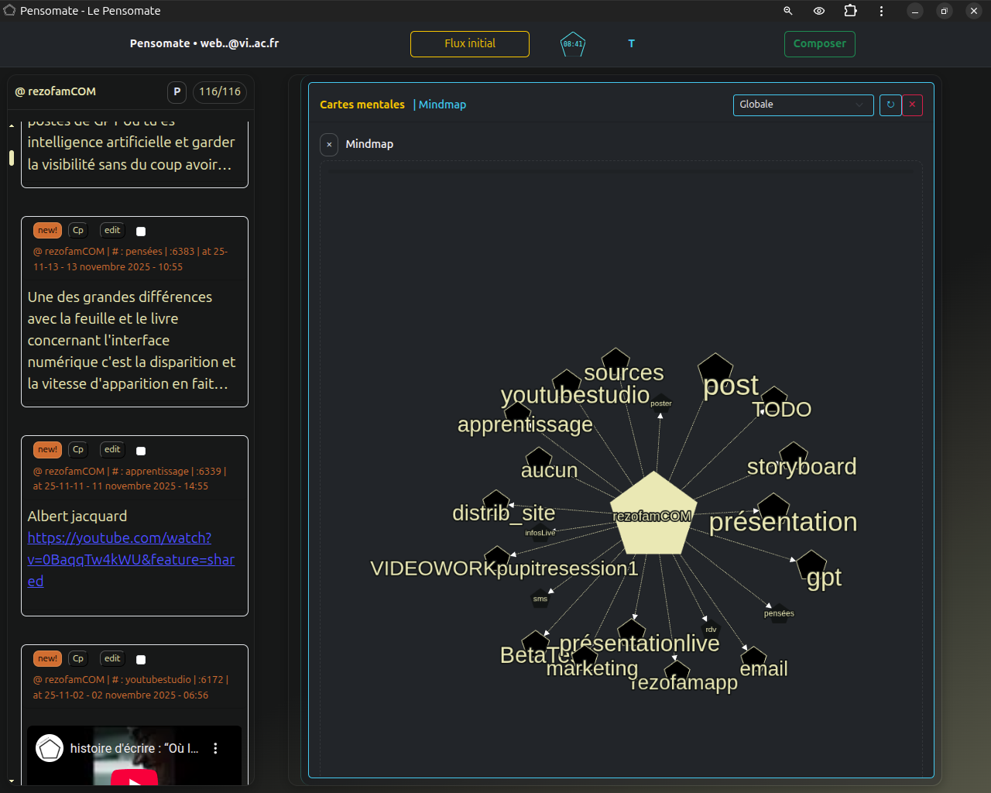991x793 pixels.
Task: Close the Cartes mentales panel with red X
Action: pyautogui.click(x=912, y=105)
